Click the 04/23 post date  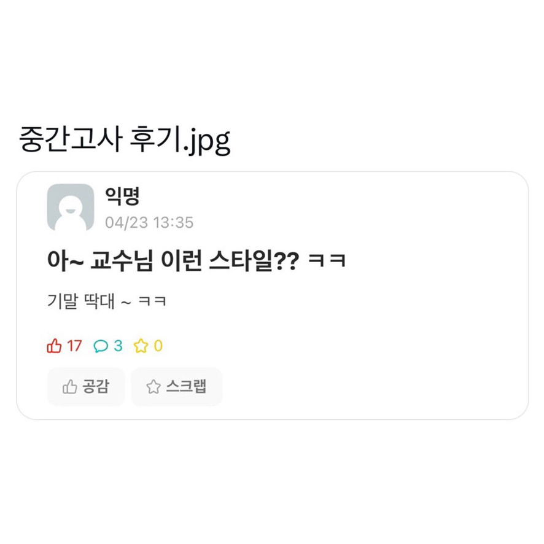pyautogui.click(x=126, y=222)
